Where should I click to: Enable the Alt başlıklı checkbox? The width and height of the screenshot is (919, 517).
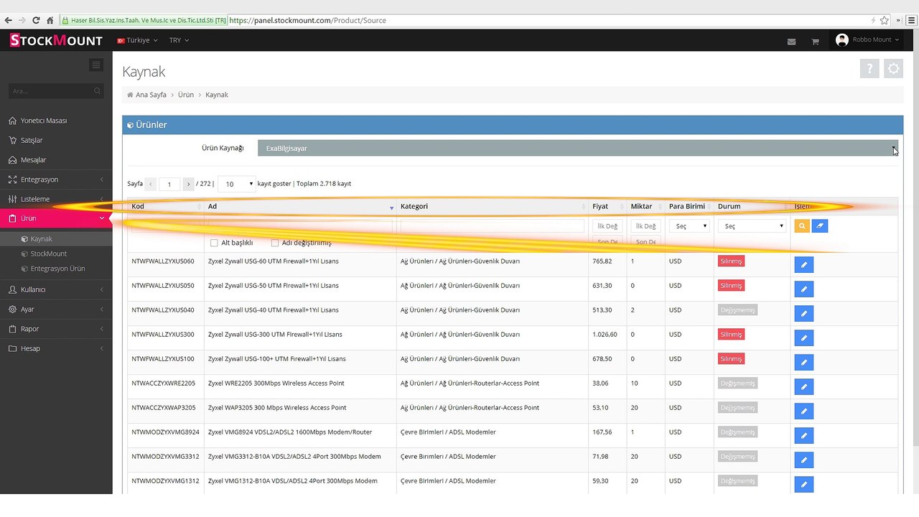point(214,243)
